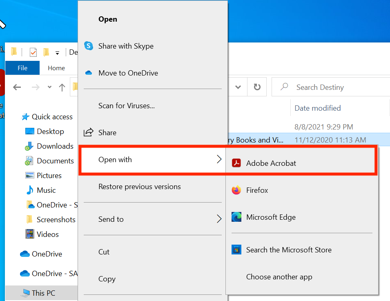
Task: Click the Documents icon in sidebar
Action: (x=29, y=161)
